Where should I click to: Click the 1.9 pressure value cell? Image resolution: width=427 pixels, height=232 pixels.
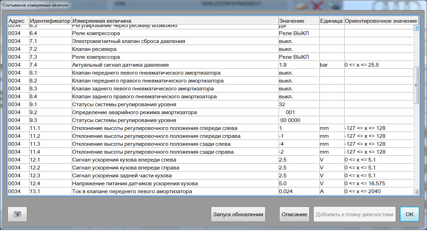click(299, 65)
